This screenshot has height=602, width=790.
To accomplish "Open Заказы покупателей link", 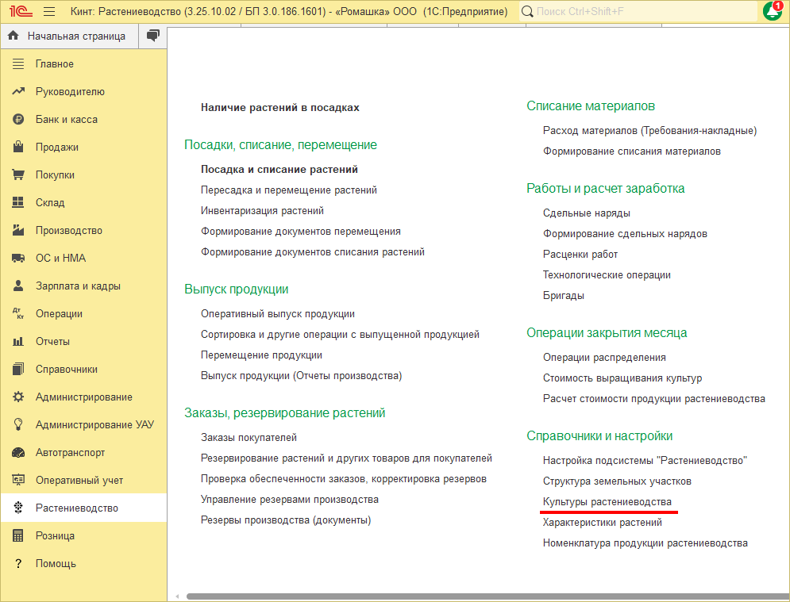I will pos(249,438).
